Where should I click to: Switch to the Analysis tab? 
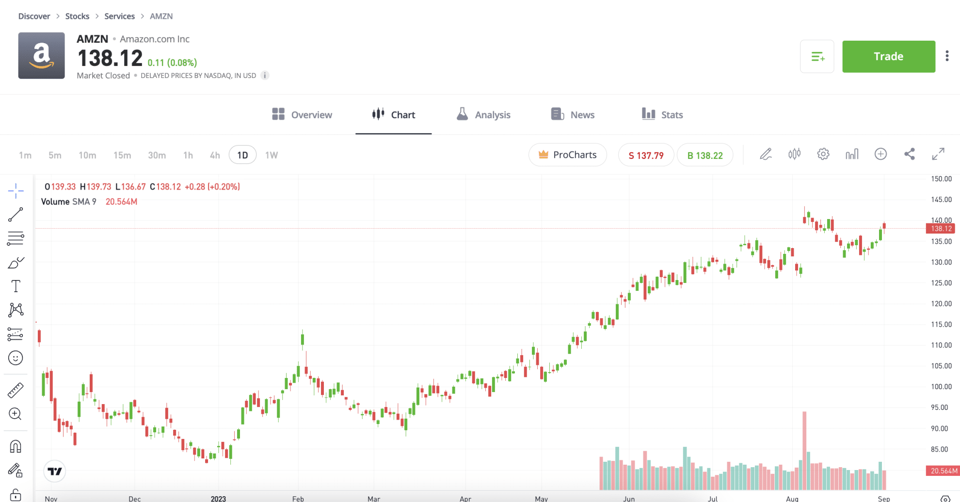pyautogui.click(x=483, y=114)
